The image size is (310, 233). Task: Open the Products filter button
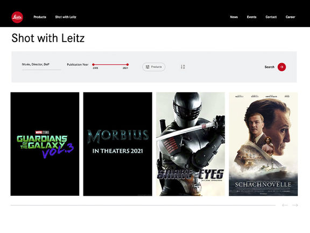154,67
